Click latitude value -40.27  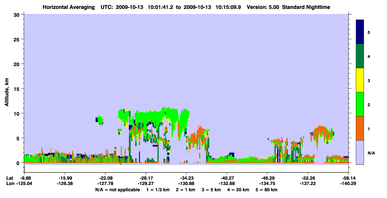pyautogui.click(x=227, y=178)
